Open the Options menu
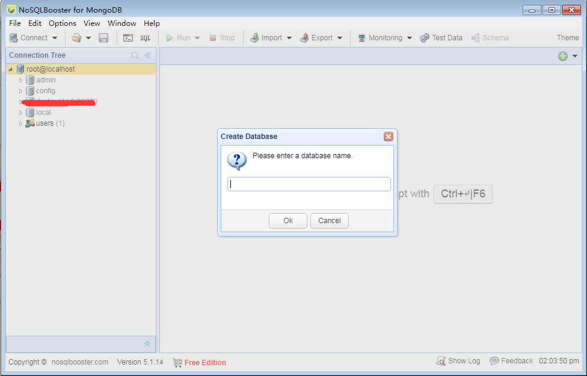587x376 pixels. point(62,23)
